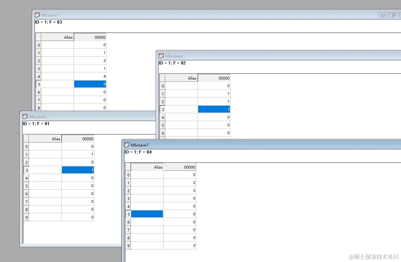Click the highlighted cell showing value 8 in Mbslave1

tap(90, 84)
